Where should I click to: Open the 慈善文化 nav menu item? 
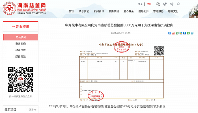[x=173, y=11]
